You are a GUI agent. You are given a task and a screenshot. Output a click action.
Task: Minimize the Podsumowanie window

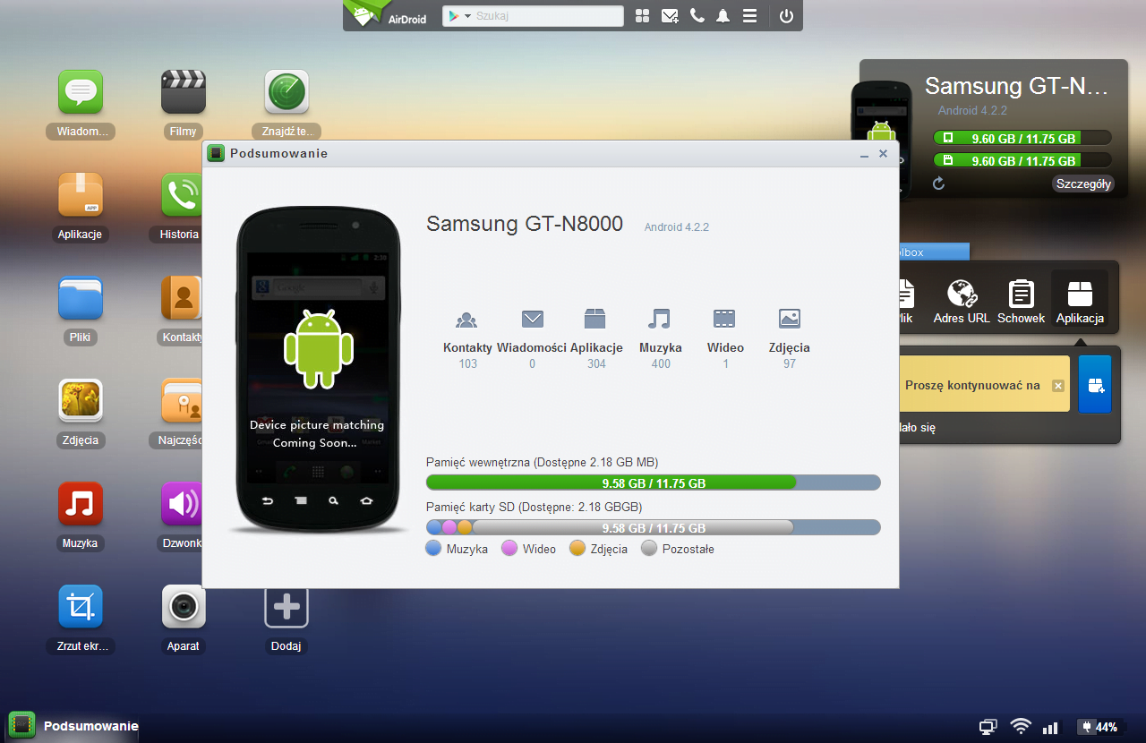864,155
